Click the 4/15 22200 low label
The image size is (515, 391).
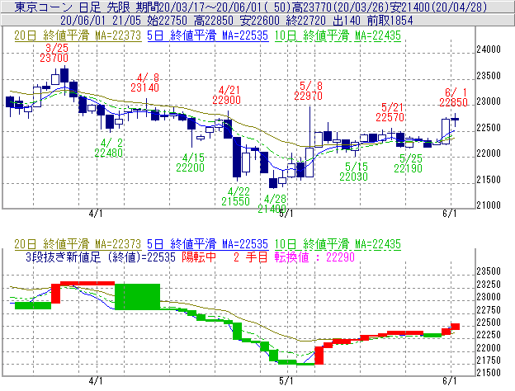[x=190, y=163]
